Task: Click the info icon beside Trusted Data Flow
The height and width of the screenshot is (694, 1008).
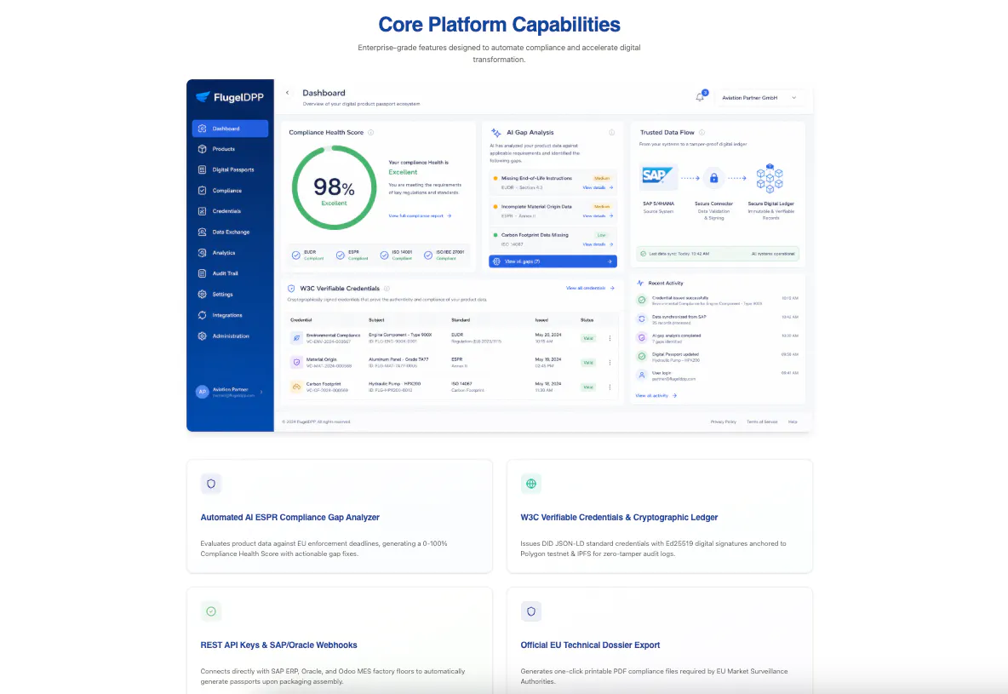Action: [702, 133]
